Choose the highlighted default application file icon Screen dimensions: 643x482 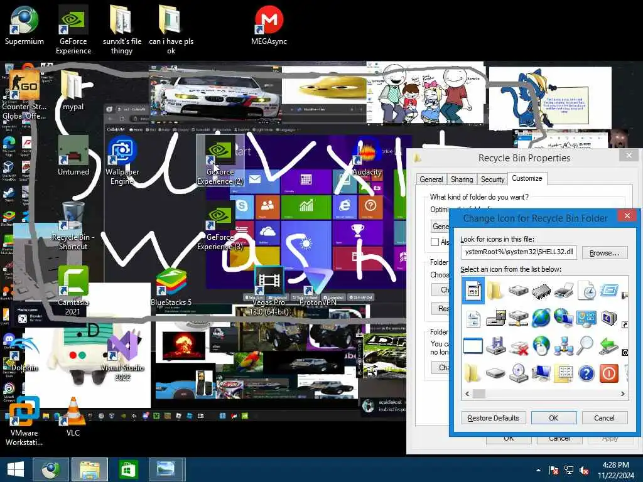(473, 291)
